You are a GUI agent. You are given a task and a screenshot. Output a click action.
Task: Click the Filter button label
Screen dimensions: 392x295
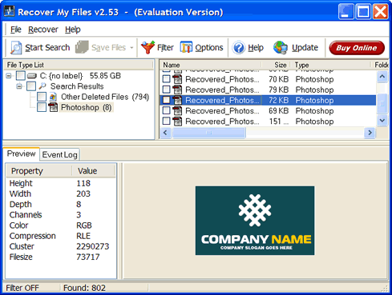[x=165, y=48]
